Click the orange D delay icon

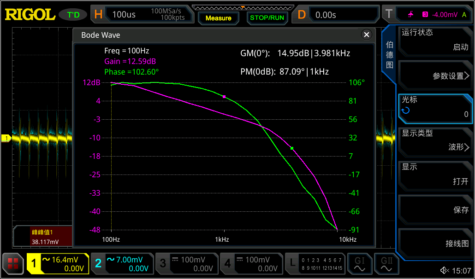click(x=302, y=15)
